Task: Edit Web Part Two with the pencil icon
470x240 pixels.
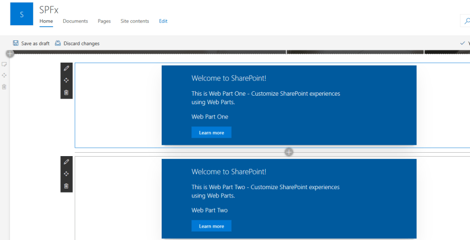Action: [x=67, y=162]
